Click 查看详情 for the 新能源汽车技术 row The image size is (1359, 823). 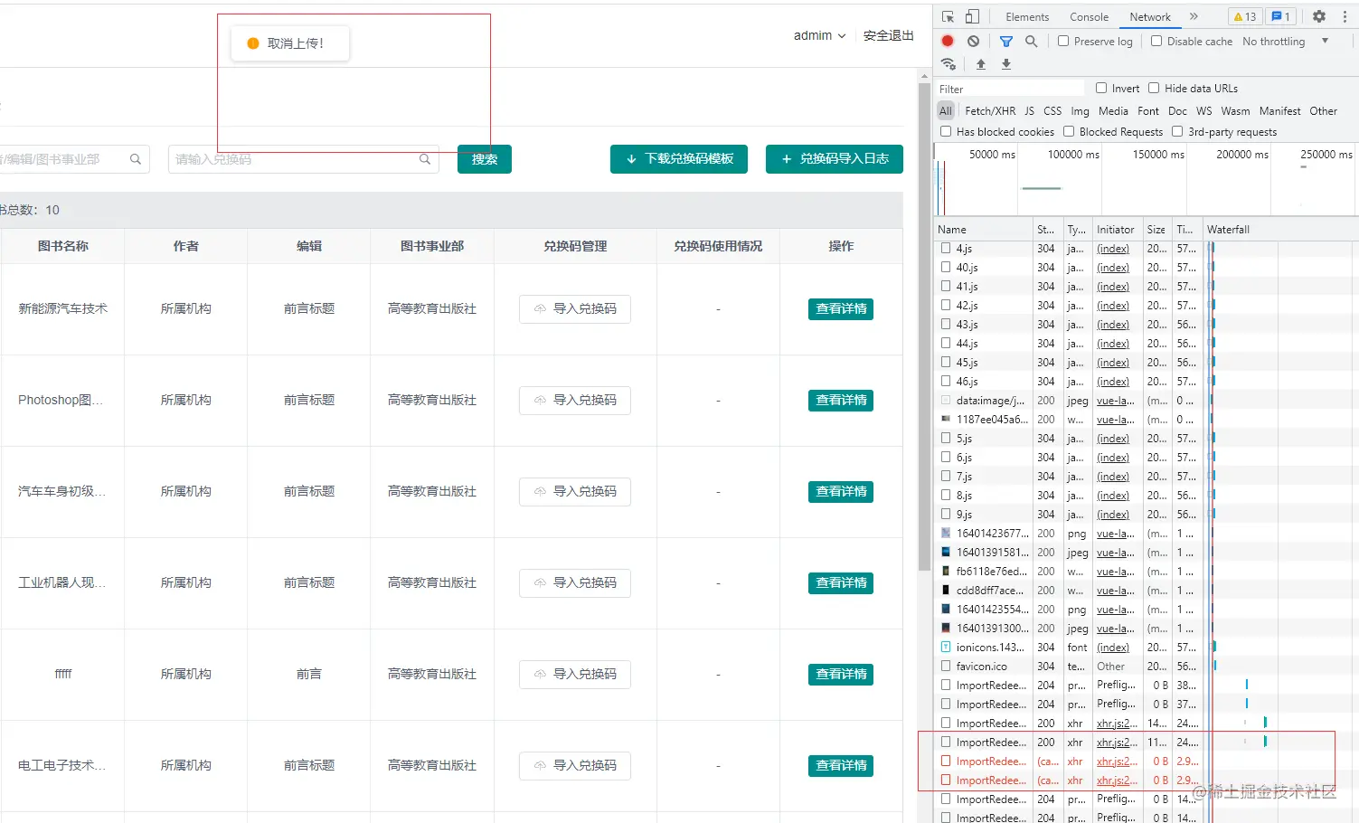coord(841,309)
